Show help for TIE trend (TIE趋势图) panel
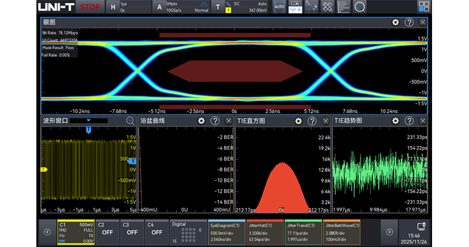Viewport: 469px width, 247px height. 409,121
